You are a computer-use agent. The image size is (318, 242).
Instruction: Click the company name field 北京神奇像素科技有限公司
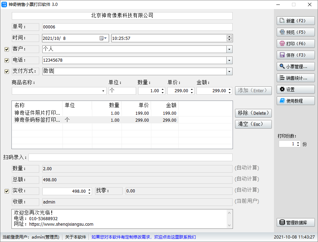pos(122,16)
